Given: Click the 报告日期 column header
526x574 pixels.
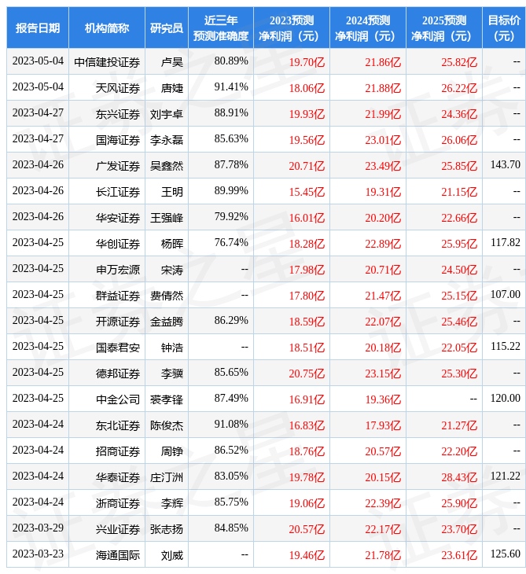Looking at the screenshot, I should (x=38, y=28).
